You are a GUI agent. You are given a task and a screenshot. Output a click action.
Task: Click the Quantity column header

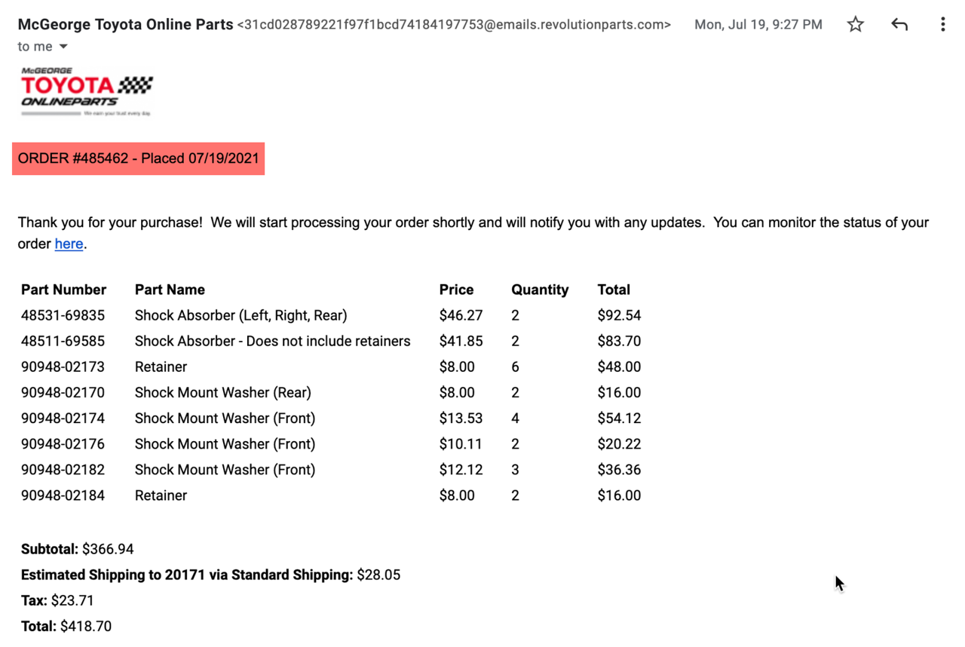point(540,290)
